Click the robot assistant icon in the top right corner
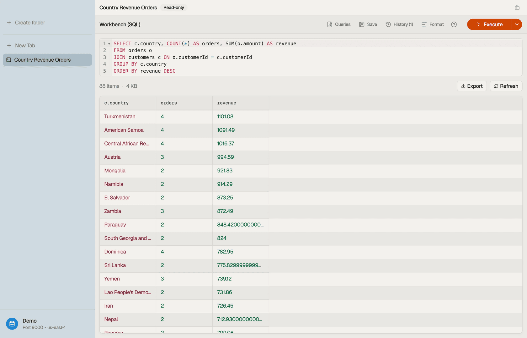 point(517,8)
